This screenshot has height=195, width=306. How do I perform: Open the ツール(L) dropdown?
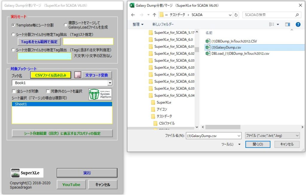tap(239, 144)
